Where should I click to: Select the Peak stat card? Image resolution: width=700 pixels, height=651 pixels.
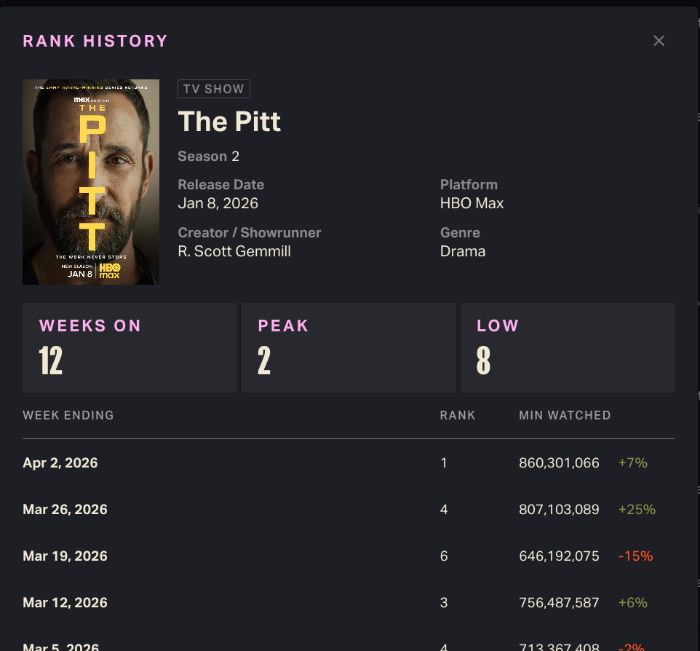pos(348,347)
